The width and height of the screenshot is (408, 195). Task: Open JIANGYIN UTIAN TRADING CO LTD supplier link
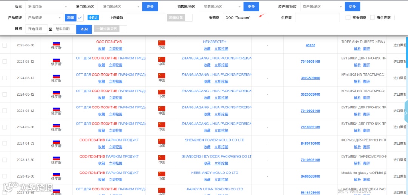click(x=215, y=189)
